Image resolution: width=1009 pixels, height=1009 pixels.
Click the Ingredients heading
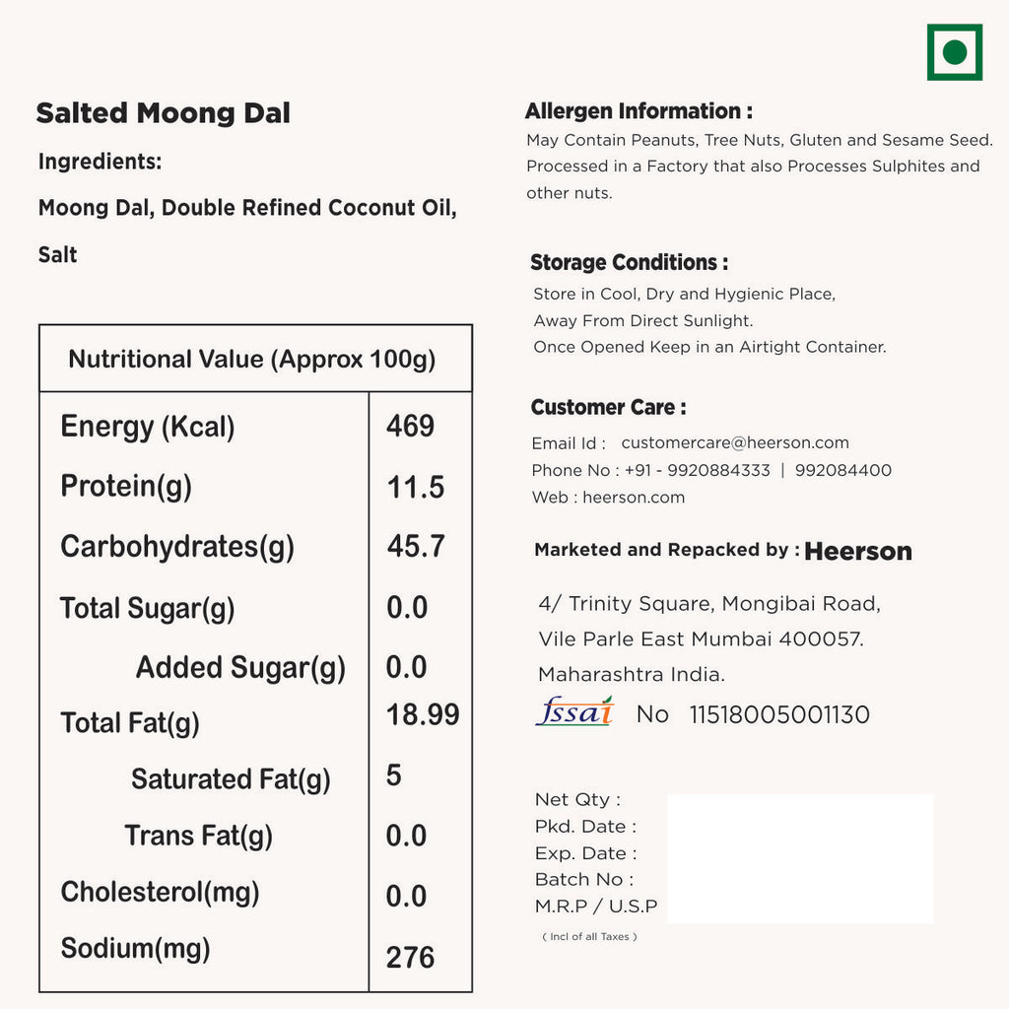pos(100,162)
